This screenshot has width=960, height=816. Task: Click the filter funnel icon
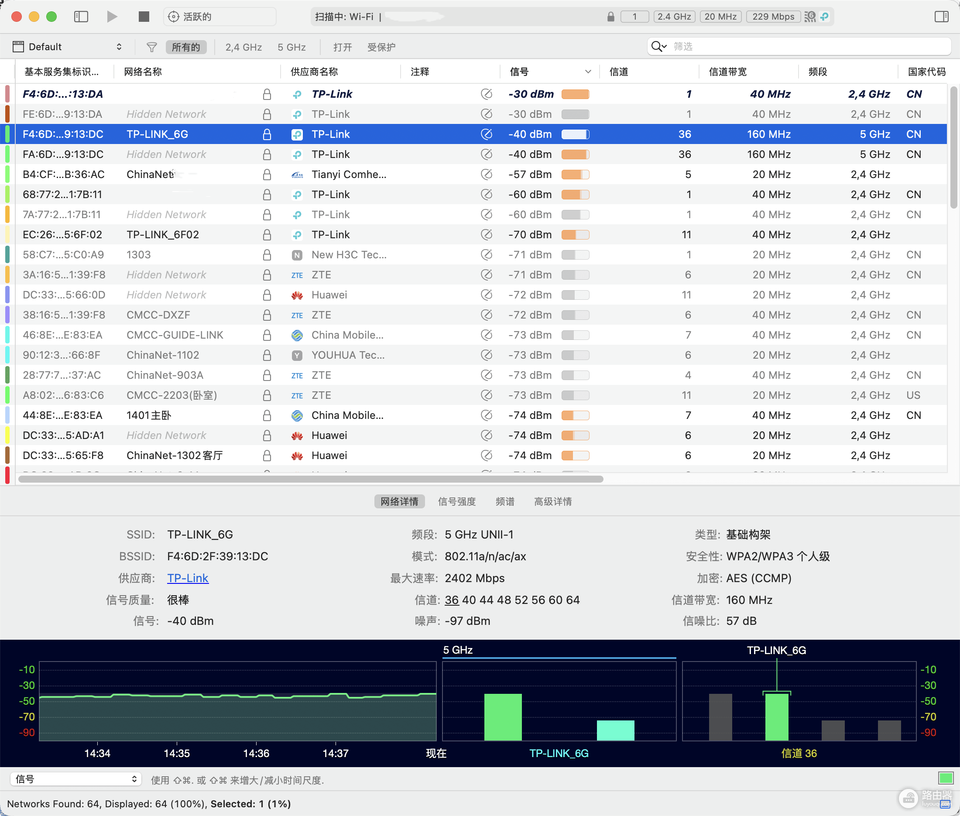[x=151, y=47]
